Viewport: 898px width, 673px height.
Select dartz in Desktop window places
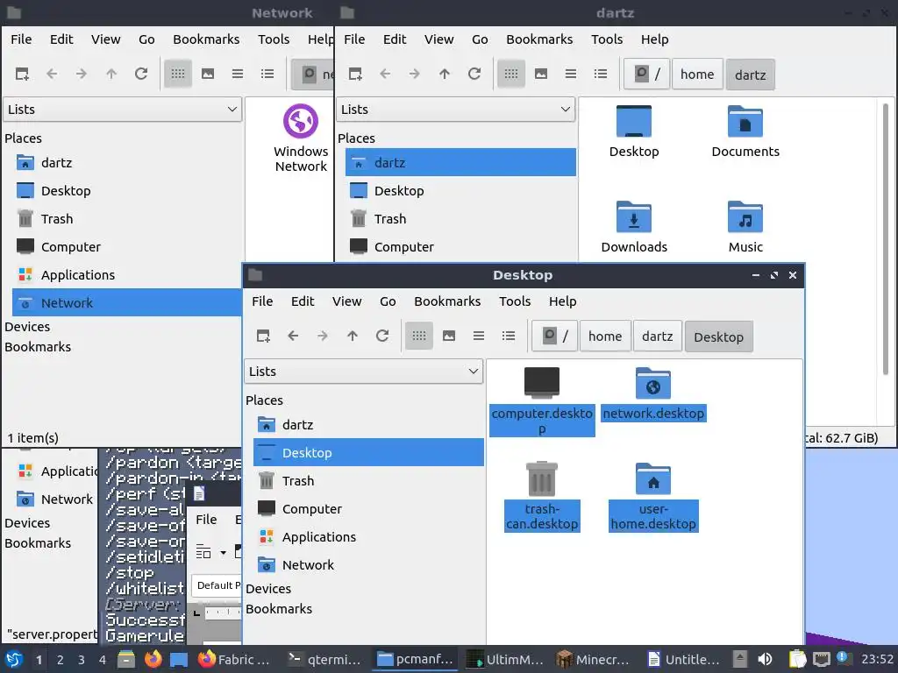pos(369,425)
